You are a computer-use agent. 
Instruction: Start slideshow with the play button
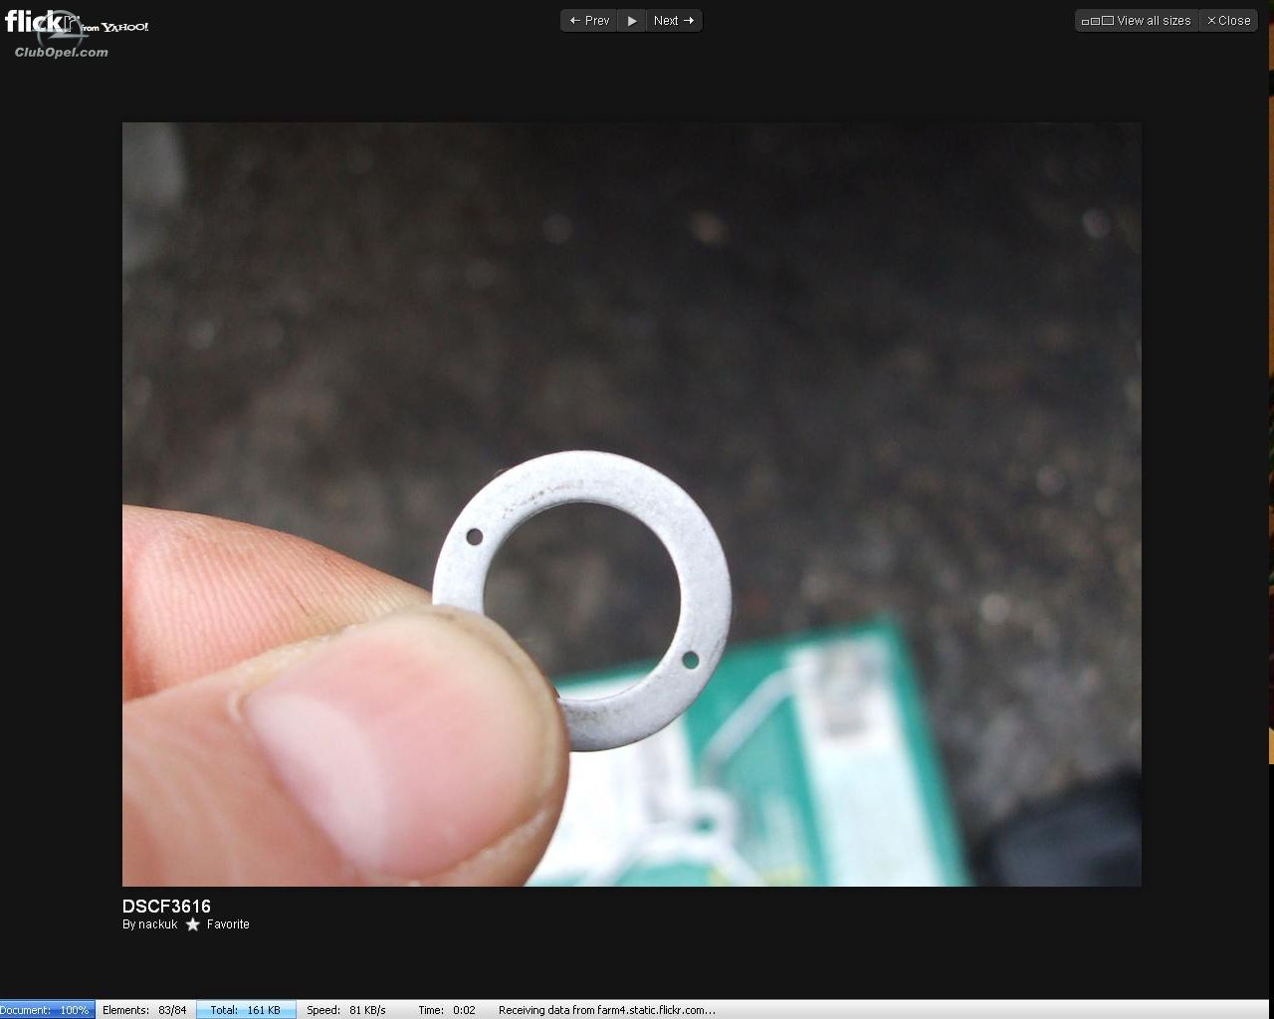coord(631,21)
